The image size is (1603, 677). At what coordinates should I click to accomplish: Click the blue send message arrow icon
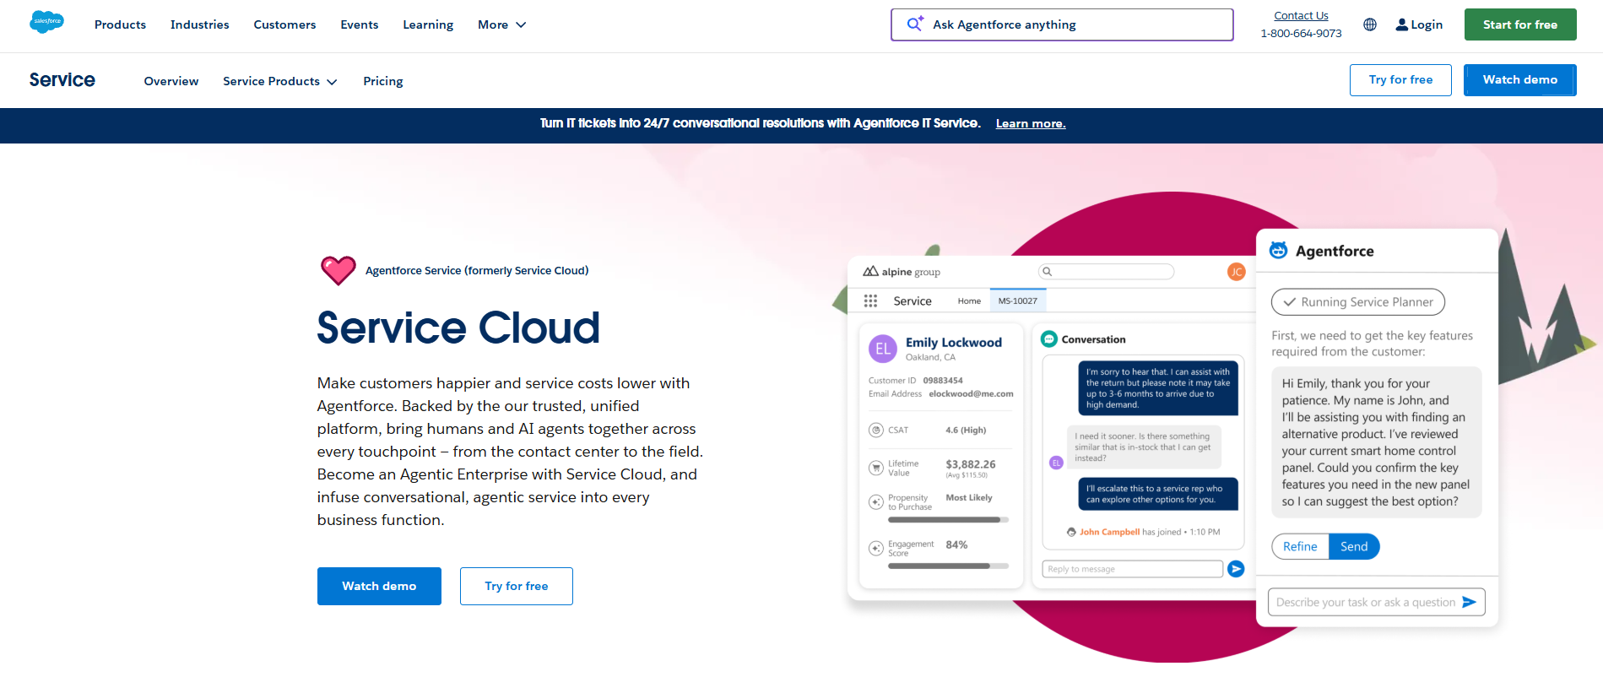(1236, 569)
